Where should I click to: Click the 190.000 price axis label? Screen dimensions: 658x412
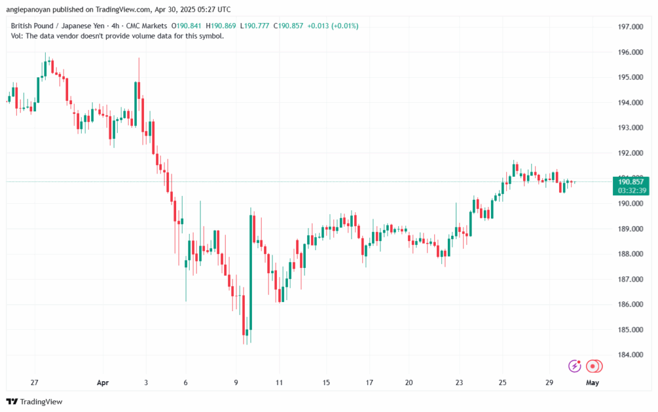pos(630,204)
